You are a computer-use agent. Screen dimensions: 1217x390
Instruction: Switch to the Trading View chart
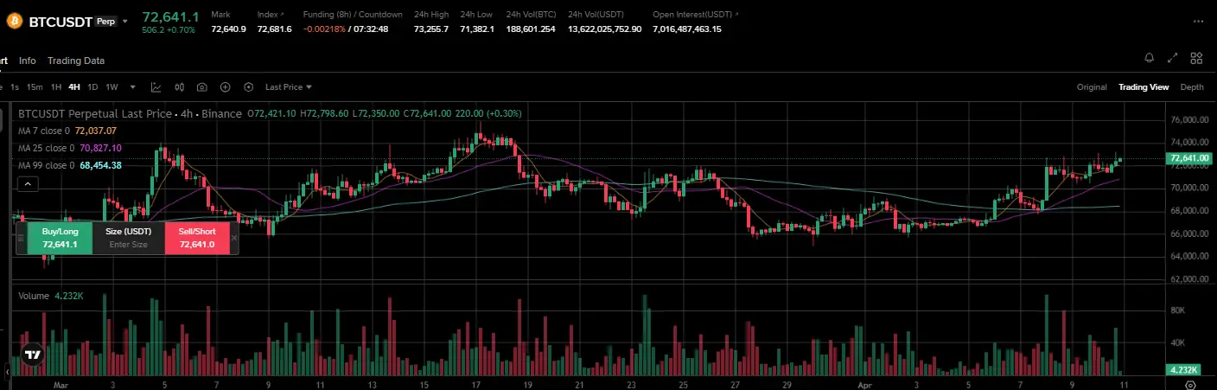click(1144, 87)
